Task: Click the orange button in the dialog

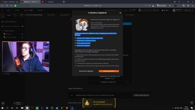Action: (x=109, y=71)
